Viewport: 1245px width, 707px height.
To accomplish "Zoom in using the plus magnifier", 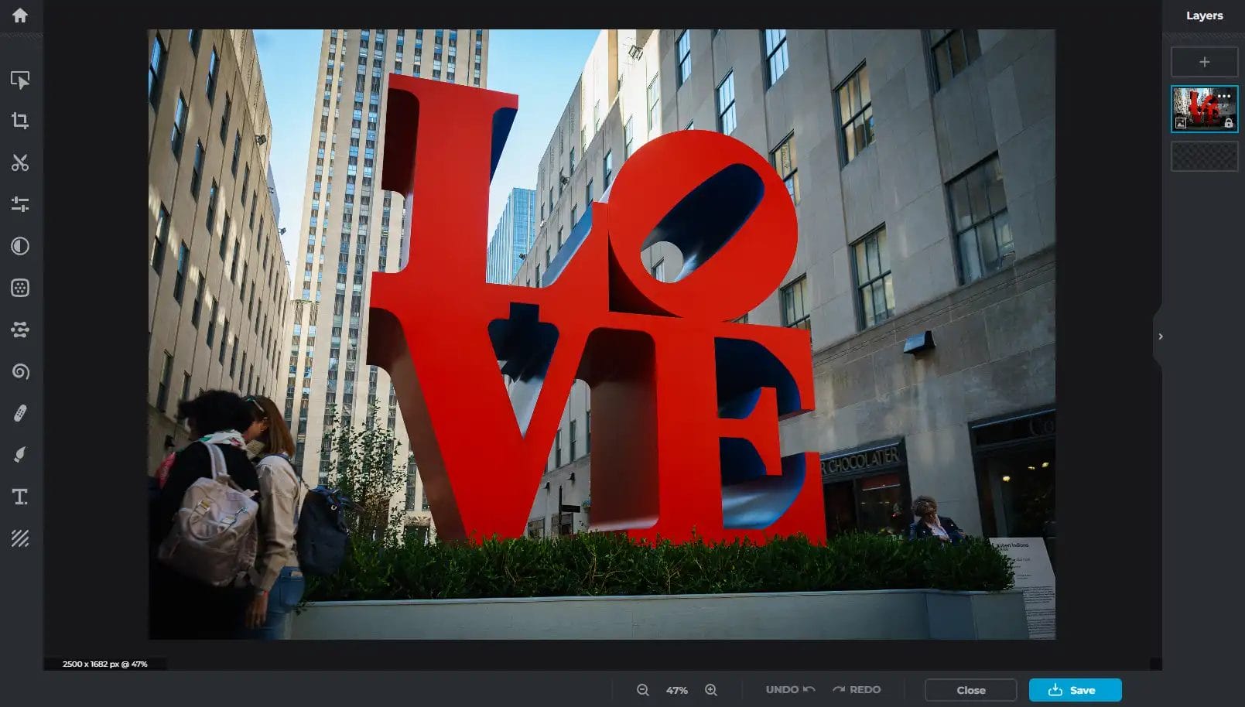I will click(x=710, y=690).
